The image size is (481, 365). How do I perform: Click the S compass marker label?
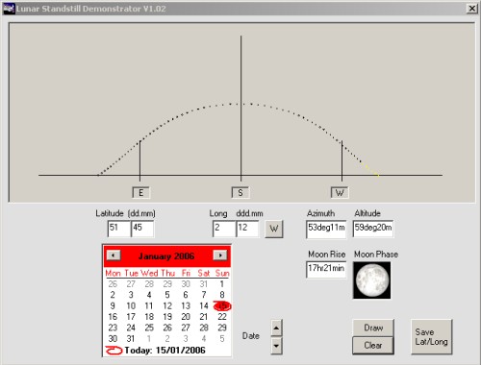240,193
